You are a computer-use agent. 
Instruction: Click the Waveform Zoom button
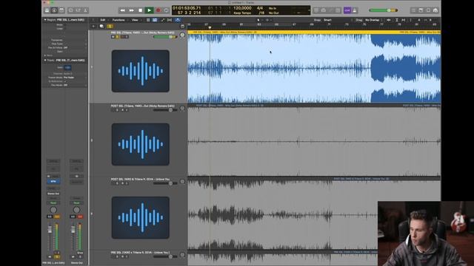coord(389,20)
